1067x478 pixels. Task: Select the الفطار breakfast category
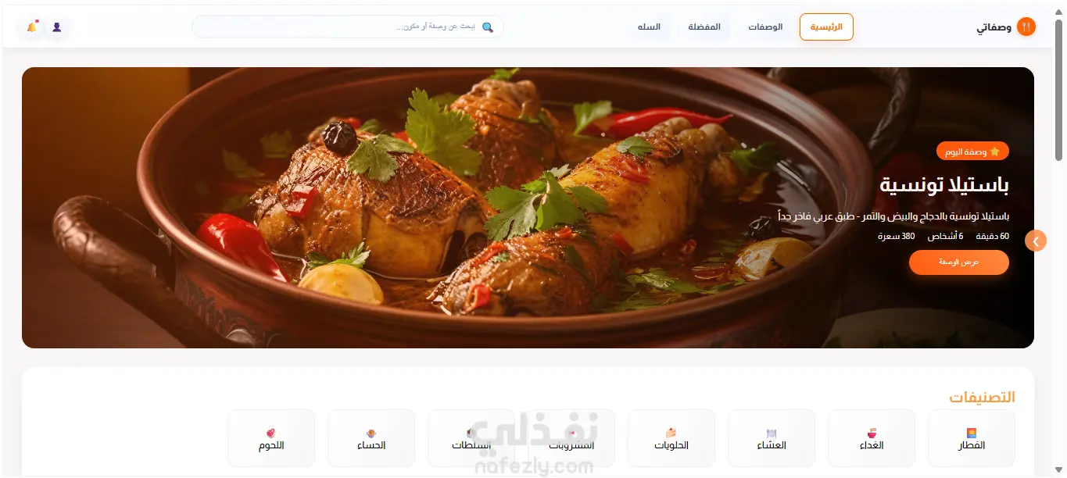(972, 438)
